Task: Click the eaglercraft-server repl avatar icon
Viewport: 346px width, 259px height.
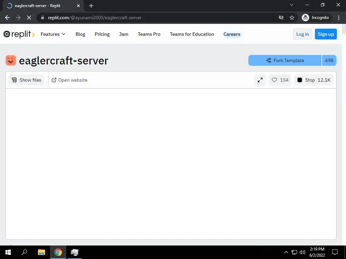Action: coord(11,60)
